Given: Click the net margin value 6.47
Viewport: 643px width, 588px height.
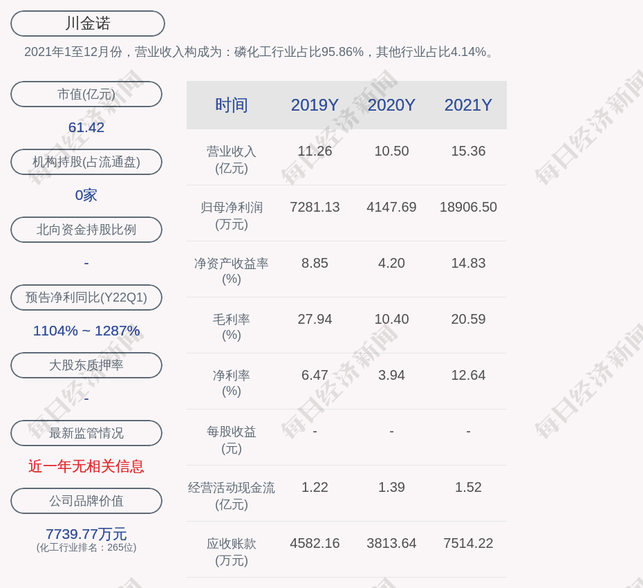Looking at the screenshot, I should 315,375.
